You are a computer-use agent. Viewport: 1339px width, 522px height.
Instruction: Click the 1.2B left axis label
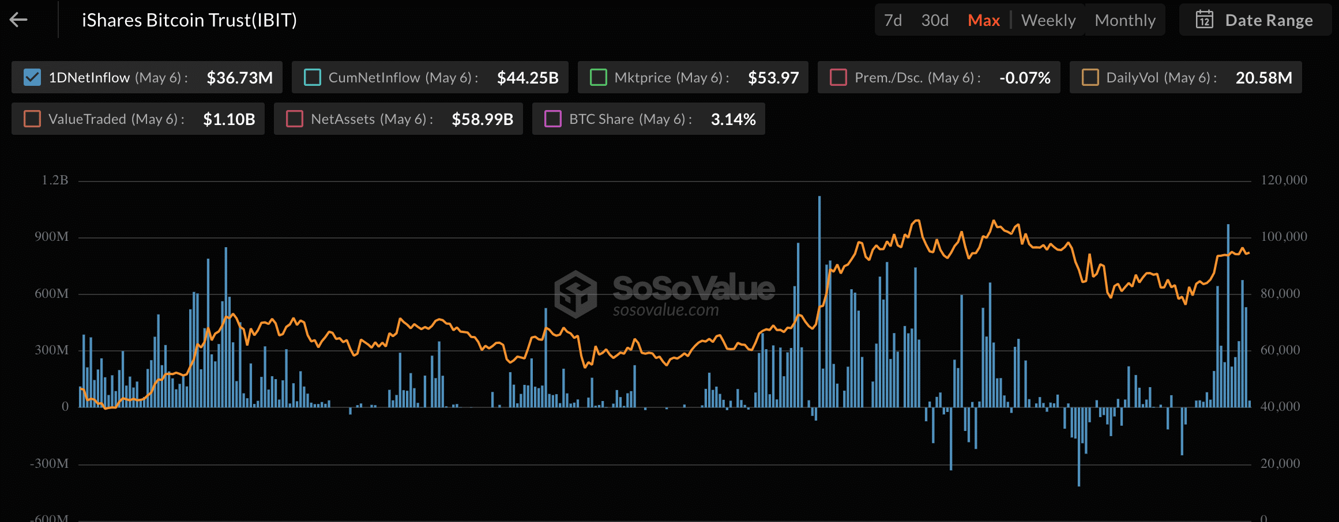[55, 180]
